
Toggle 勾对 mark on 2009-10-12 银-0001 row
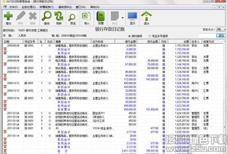pos(50,83)
